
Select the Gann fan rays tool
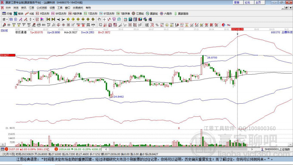[x=105, y=25]
